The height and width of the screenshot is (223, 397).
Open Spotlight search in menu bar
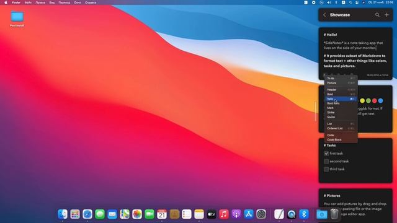(350, 2)
